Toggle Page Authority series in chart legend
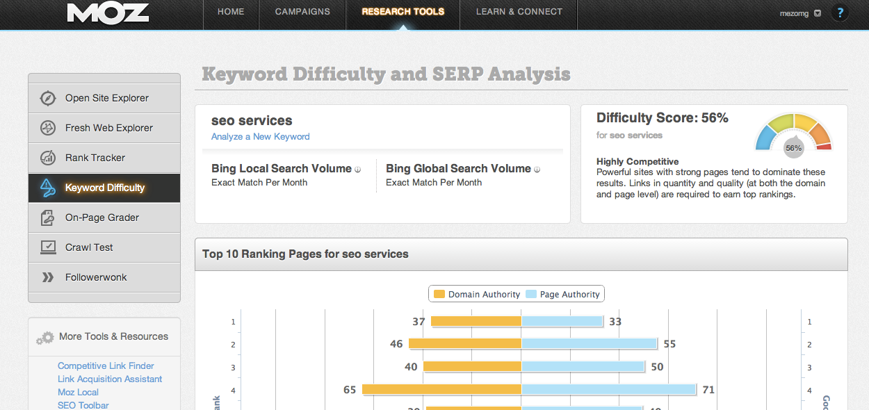Image resolution: width=869 pixels, height=410 pixels. pyautogui.click(x=563, y=295)
